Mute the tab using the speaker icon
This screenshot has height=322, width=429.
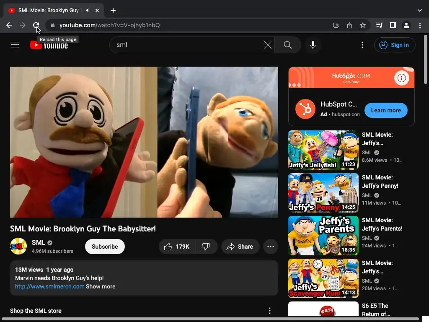click(x=88, y=10)
